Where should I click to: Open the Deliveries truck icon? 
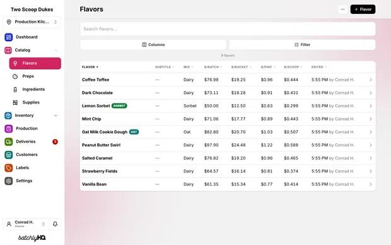pyautogui.click(x=9, y=141)
